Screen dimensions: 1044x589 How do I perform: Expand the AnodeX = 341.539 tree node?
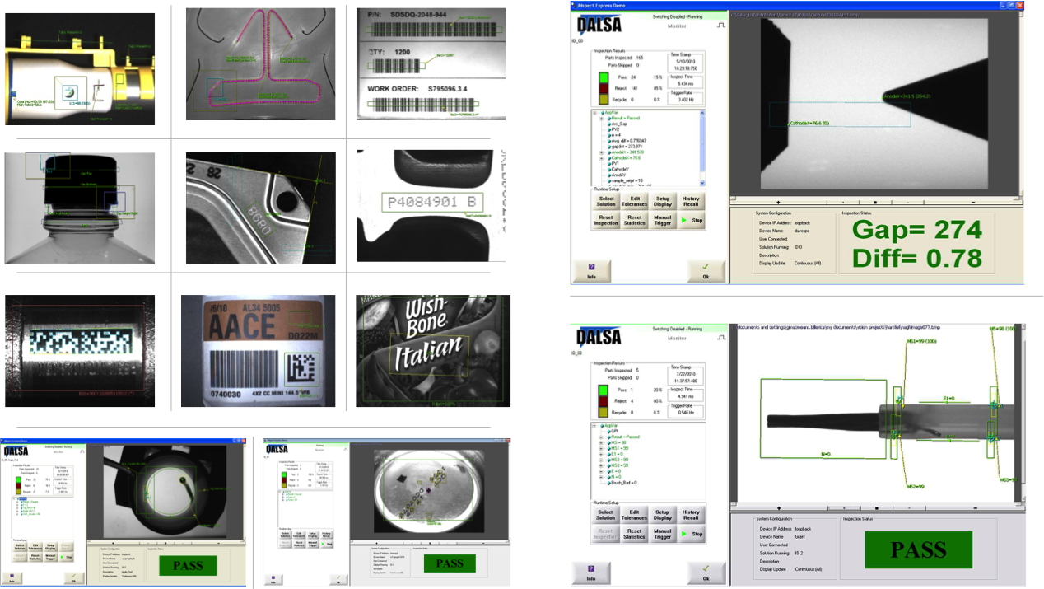(603, 152)
